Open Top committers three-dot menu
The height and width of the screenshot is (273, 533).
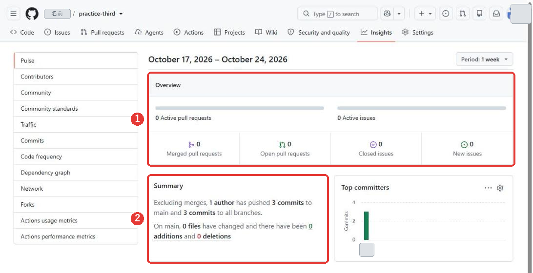coord(488,188)
